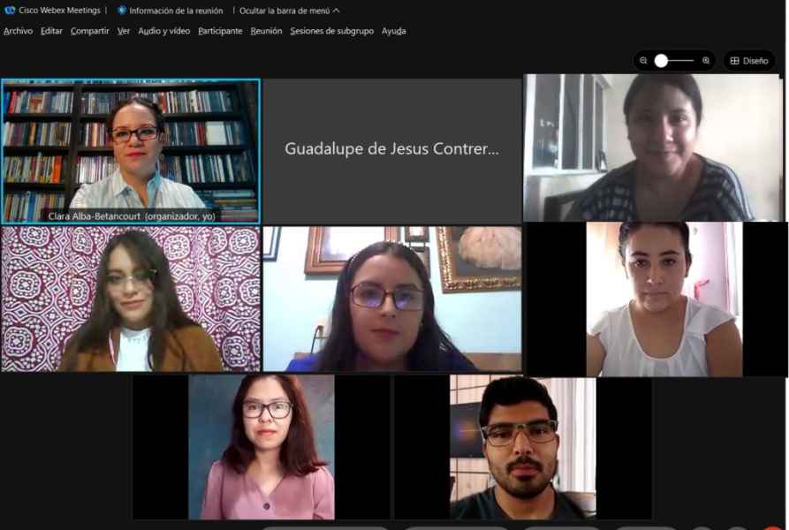Open the Sesiones de subgrupo menu
Screen dimensions: 789x530
(331, 31)
